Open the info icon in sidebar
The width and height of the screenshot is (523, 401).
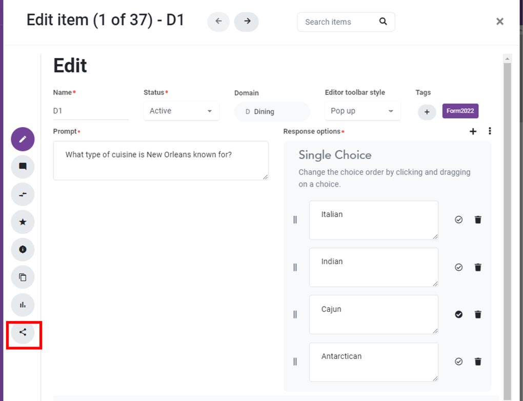pyautogui.click(x=23, y=250)
